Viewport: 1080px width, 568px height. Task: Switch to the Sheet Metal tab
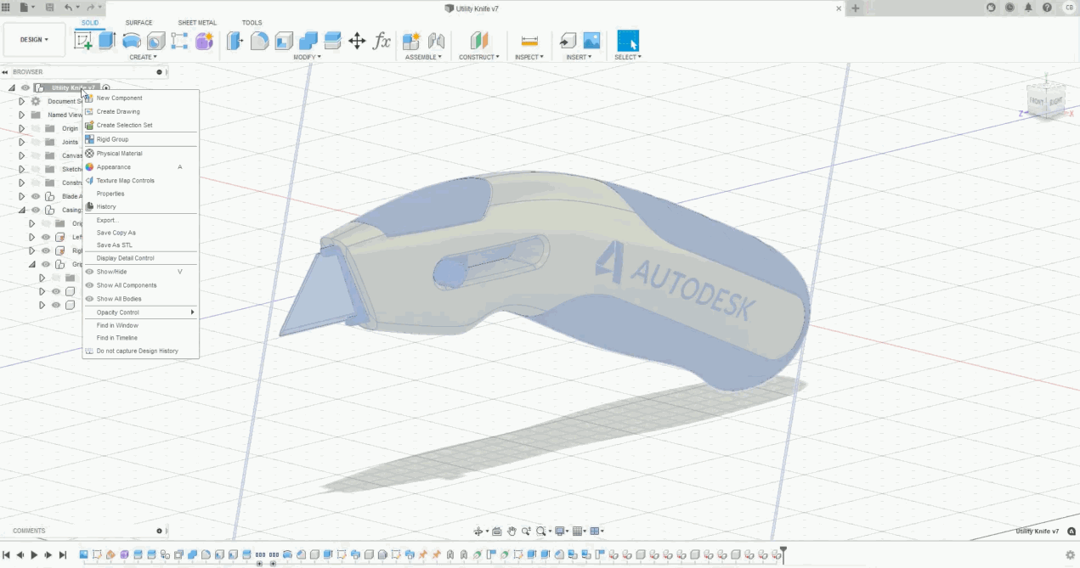click(197, 23)
